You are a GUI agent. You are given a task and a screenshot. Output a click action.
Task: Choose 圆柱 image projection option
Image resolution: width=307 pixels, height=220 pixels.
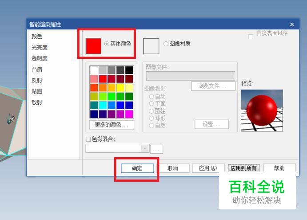[152, 111]
